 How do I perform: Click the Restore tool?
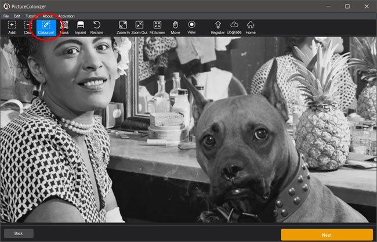tap(97, 27)
